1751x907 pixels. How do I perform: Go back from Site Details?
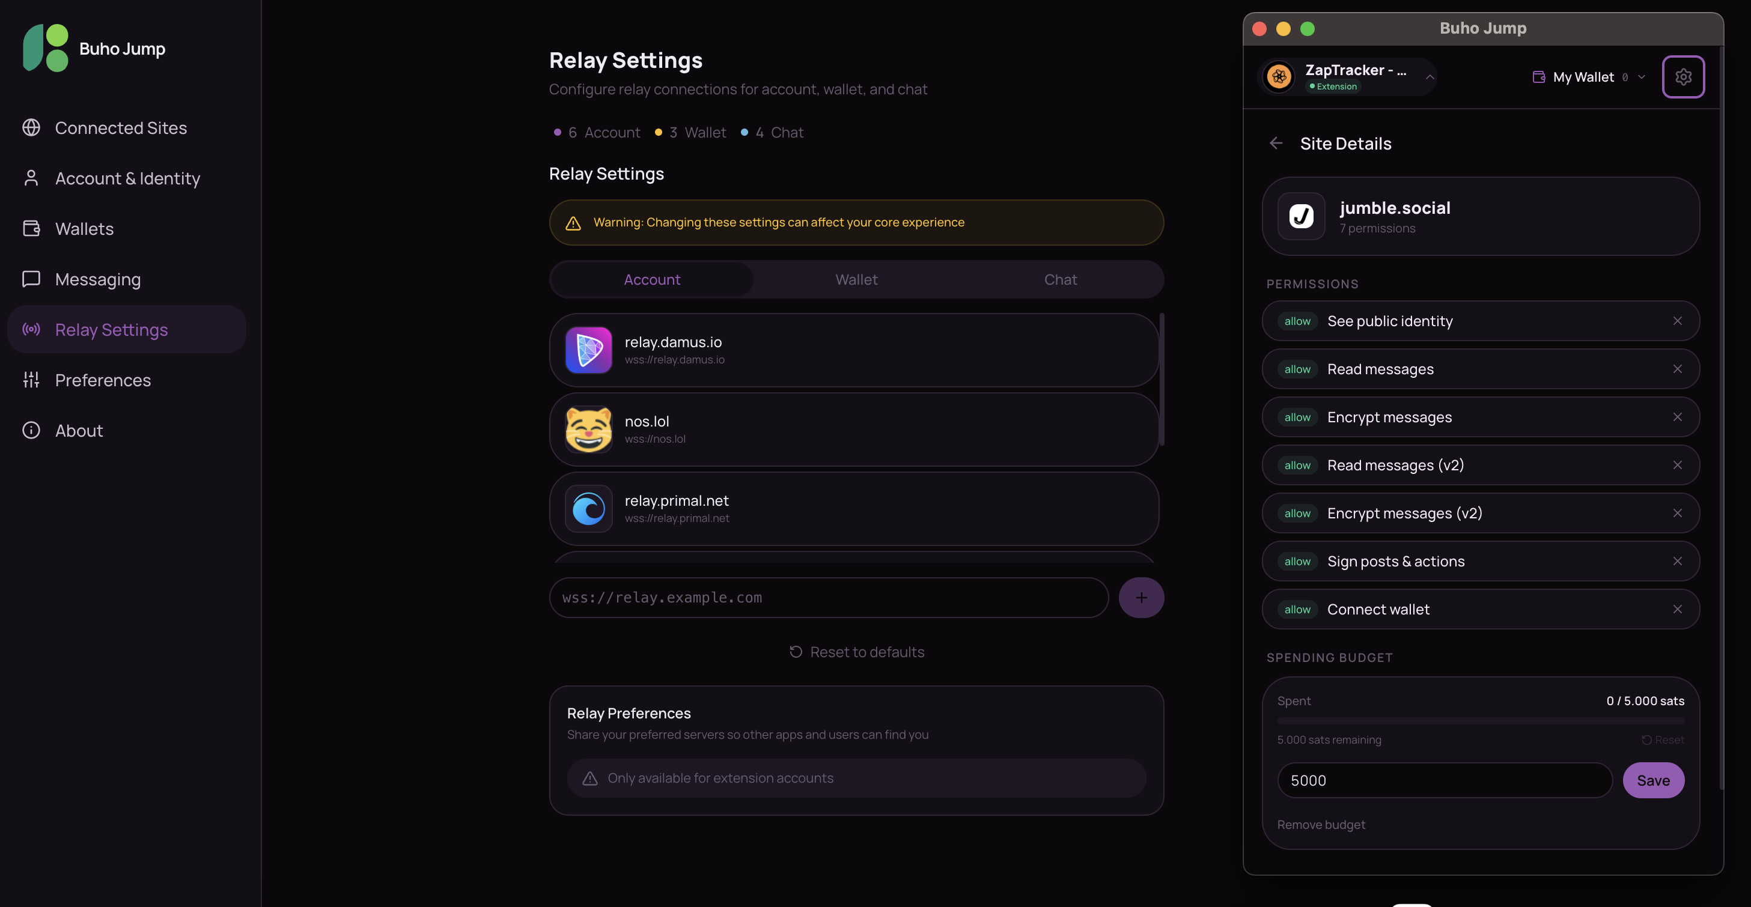[x=1276, y=144]
